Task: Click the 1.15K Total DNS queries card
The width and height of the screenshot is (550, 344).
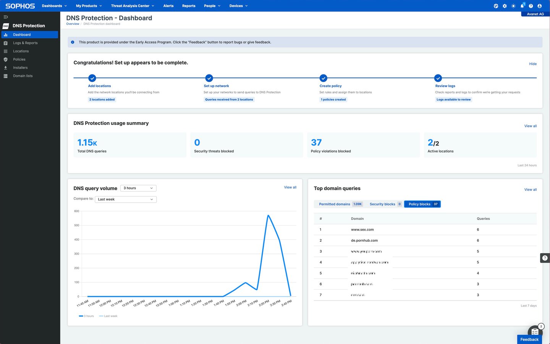Action: pos(130,145)
